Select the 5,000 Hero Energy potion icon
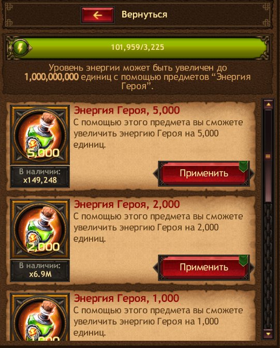Screen dimensions: 280x348 [40, 135]
